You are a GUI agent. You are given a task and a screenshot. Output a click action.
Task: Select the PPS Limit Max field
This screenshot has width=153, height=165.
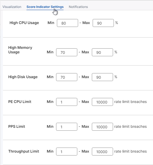click(x=102, y=127)
